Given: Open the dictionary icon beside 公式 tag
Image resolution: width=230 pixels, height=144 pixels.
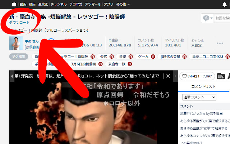Looking at the screenshot, I should pos(111,57).
